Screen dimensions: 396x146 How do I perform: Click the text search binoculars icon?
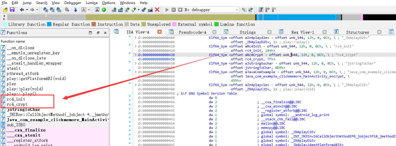pos(53,10)
